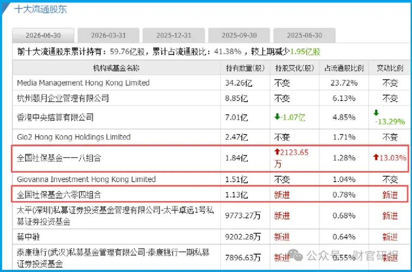Click the 34.26亿 holding value
The height and width of the screenshot is (272, 412).
[239, 83]
